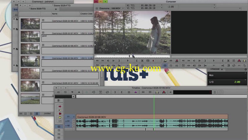Click Lift red arrow in Composer record side
The image size is (248, 140).
click(x=239, y=61)
